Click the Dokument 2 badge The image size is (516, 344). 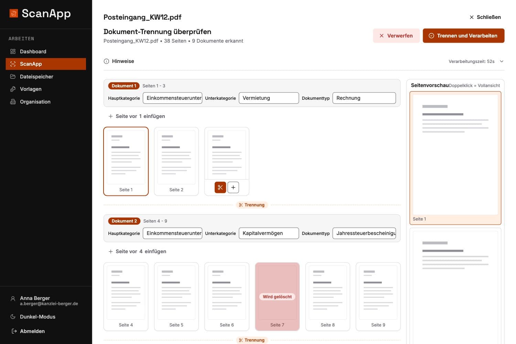tap(124, 221)
